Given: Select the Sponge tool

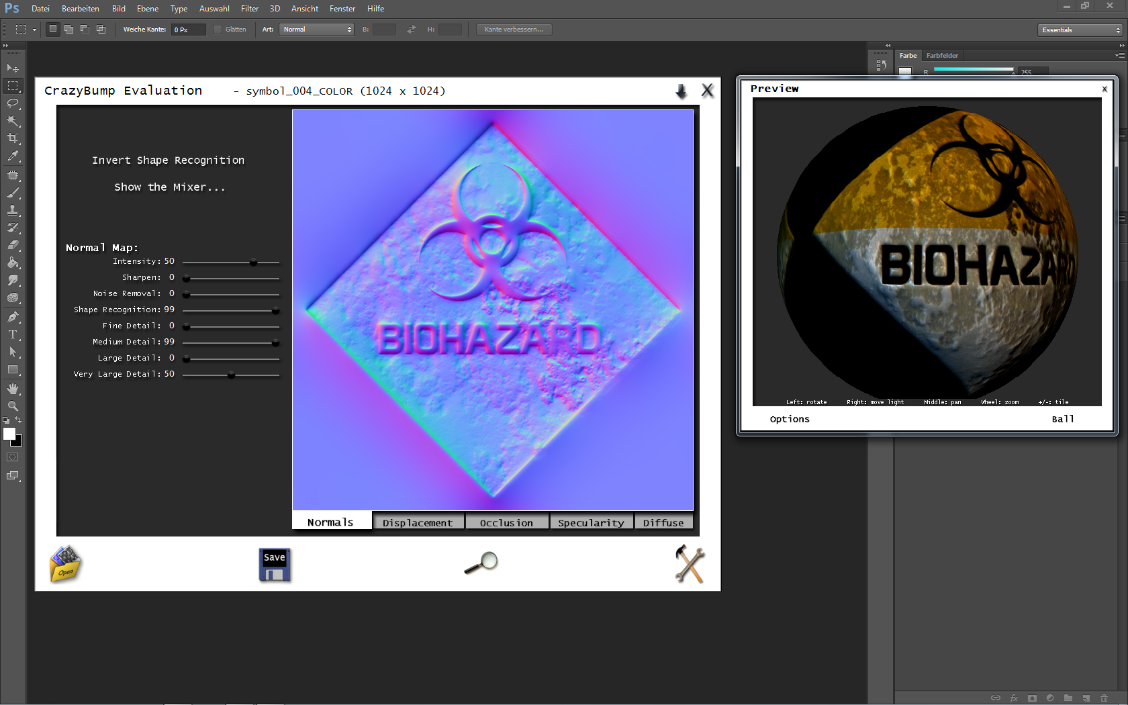Looking at the screenshot, I should 13,297.
